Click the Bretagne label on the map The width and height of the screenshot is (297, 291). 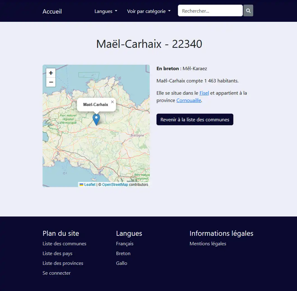[137, 135]
